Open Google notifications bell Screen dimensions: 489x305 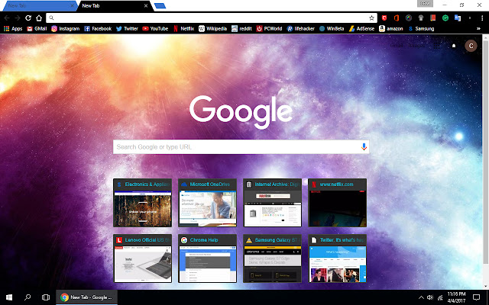coord(454,46)
